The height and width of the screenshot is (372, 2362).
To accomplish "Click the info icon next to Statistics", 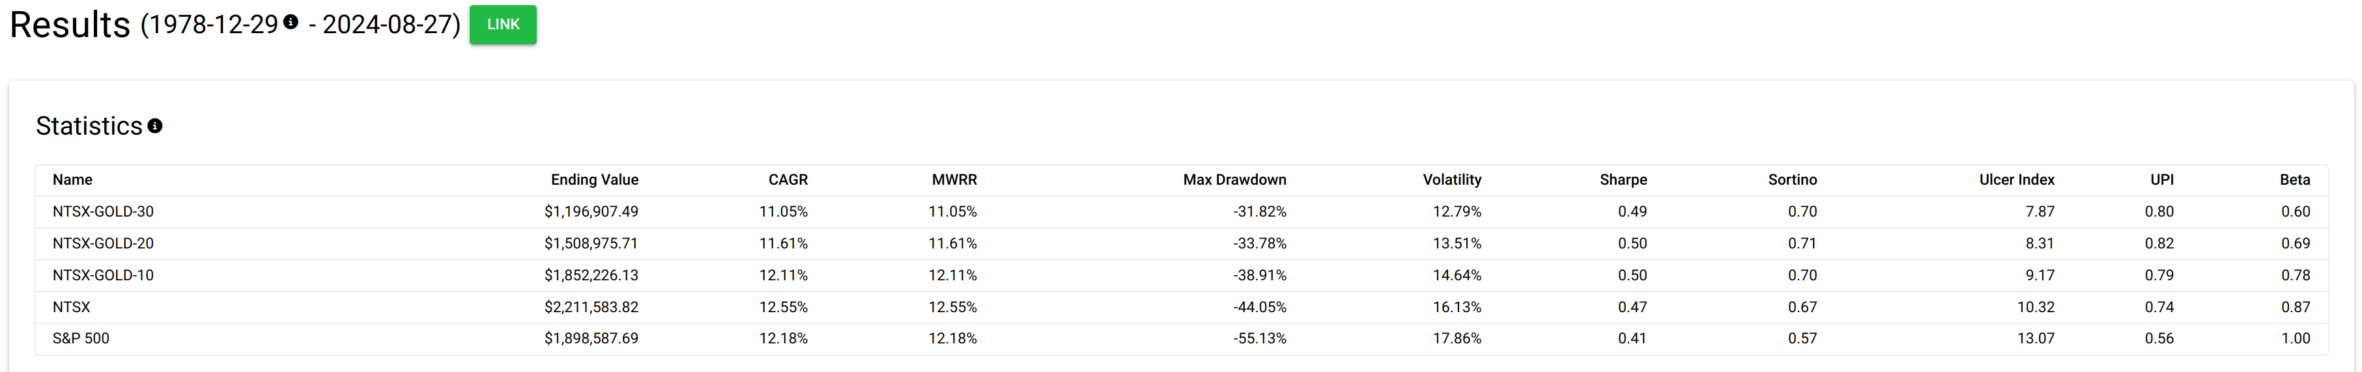I will pos(155,126).
